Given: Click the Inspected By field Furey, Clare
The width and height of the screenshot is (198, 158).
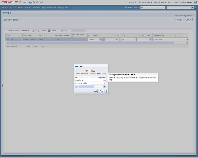Looking at the screenshot, I should [170, 39].
